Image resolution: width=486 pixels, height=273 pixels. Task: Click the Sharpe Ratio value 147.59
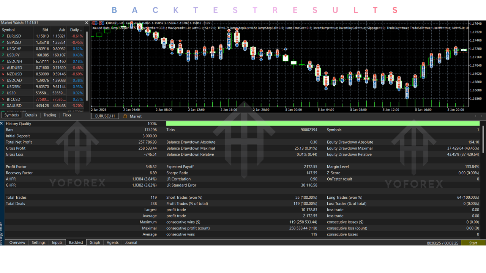pyautogui.click(x=311, y=173)
